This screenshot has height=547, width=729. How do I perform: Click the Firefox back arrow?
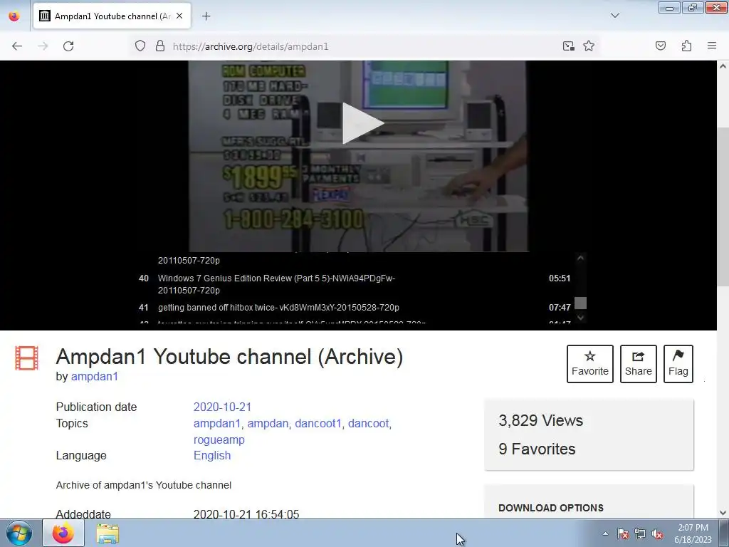17,46
